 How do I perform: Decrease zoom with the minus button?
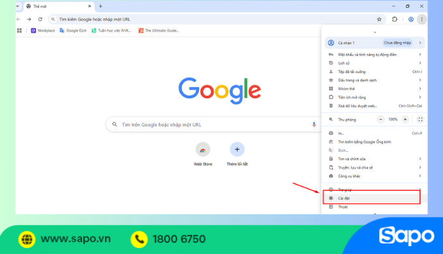[380, 120]
